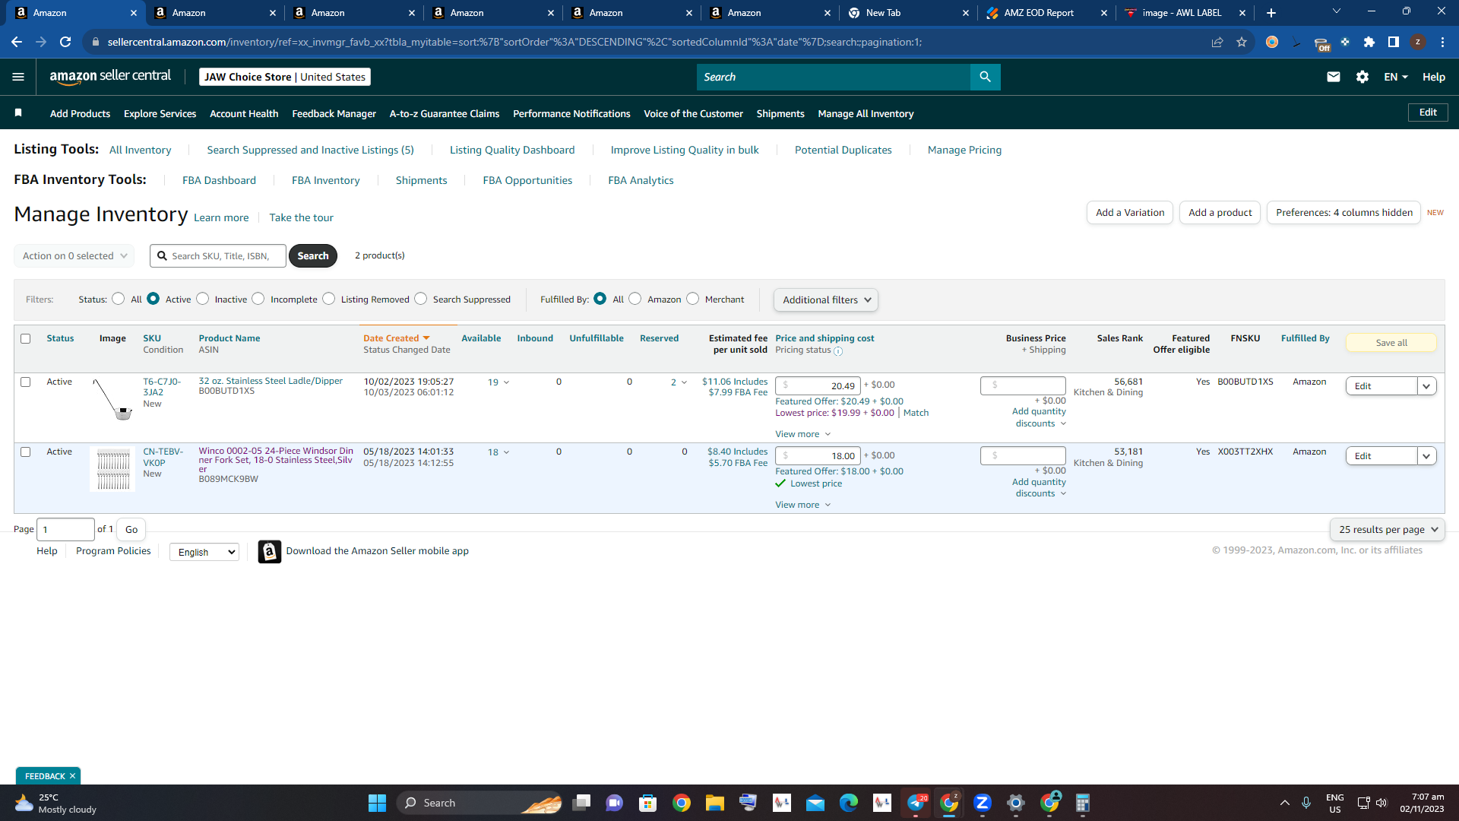
Task: Open Microsoft Edge from the taskbar
Action: coord(848,803)
